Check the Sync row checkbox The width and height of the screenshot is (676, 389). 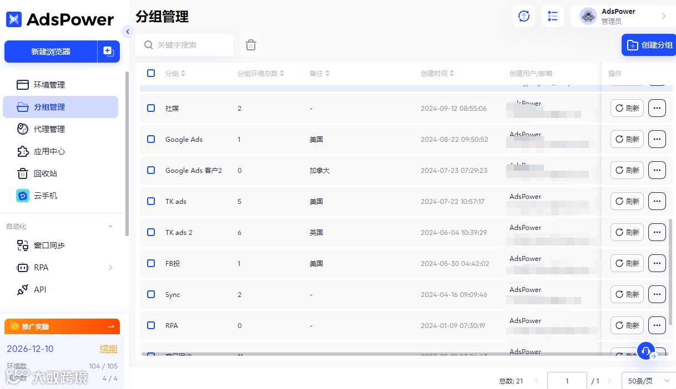[x=151, y=294]
